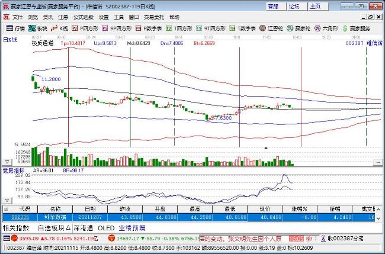The height and width of the screenshot is (254, 385).
Task: Open the 工具 menu
Action: point(118,17)
